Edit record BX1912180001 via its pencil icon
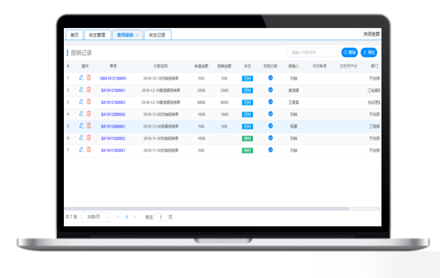Viewport: 440px width, 278px height. (81, 90)
